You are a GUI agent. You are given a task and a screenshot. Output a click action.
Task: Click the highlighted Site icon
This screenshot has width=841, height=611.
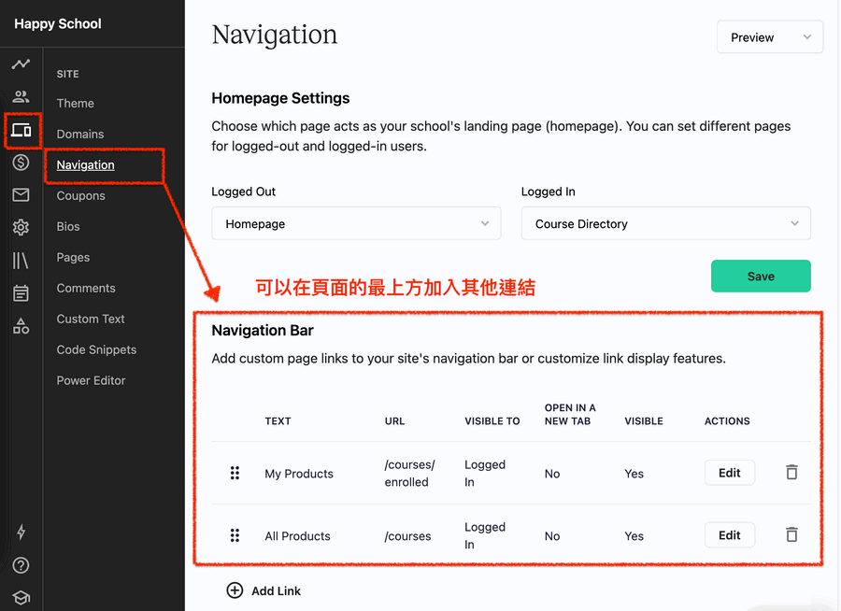pyautogui.click(x=21, y=131)
